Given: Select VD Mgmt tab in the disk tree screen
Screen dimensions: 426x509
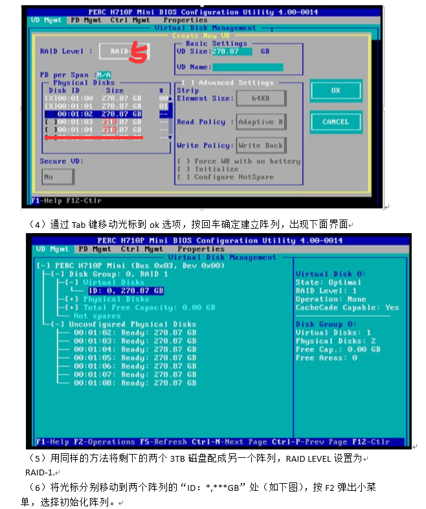Looking at the screenshot, I should coord(52,249).
